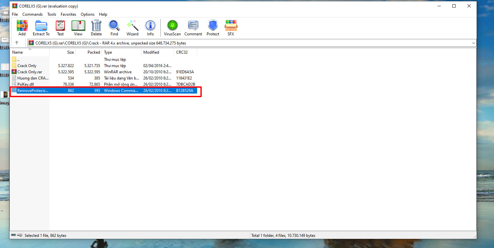This screenshot has width=494, height=248.
Task: Click the archive path address field
Action: point(252,43)
